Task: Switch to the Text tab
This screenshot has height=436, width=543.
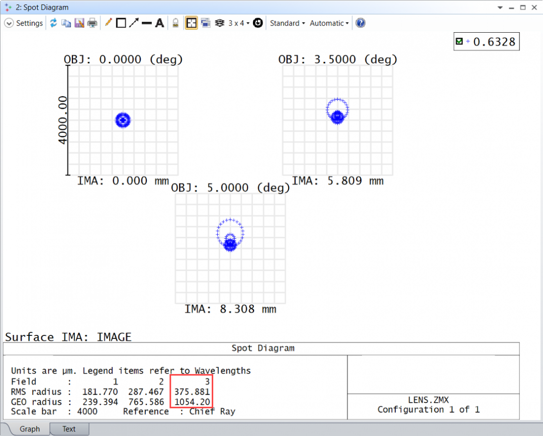Action: coord(69,429)
